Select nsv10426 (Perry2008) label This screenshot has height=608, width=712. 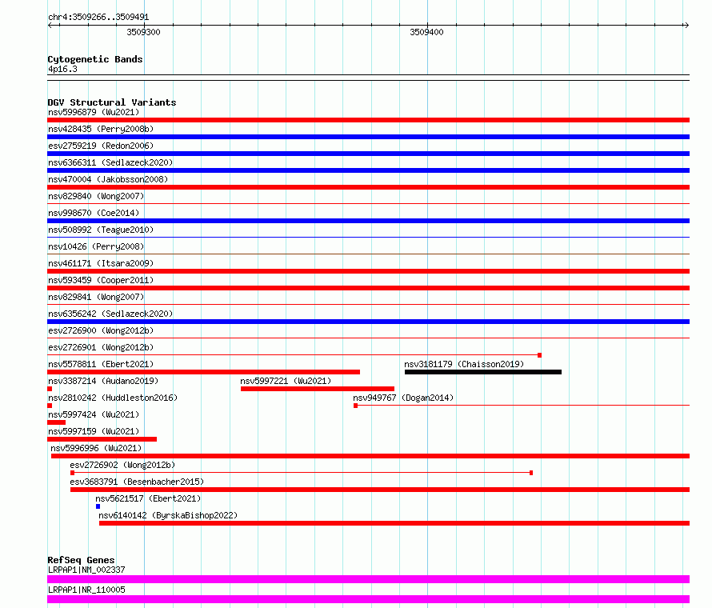click(96, 246)
